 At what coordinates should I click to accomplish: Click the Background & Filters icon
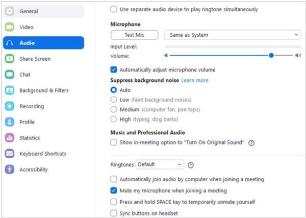point(9,90)
